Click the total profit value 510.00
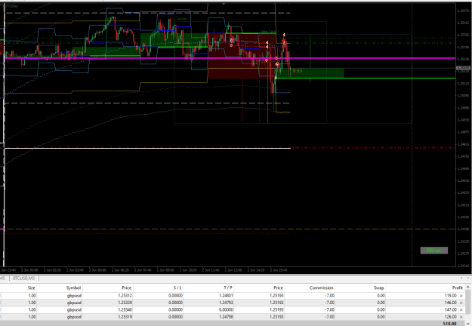The image size is (472, 326). (450, 324)
